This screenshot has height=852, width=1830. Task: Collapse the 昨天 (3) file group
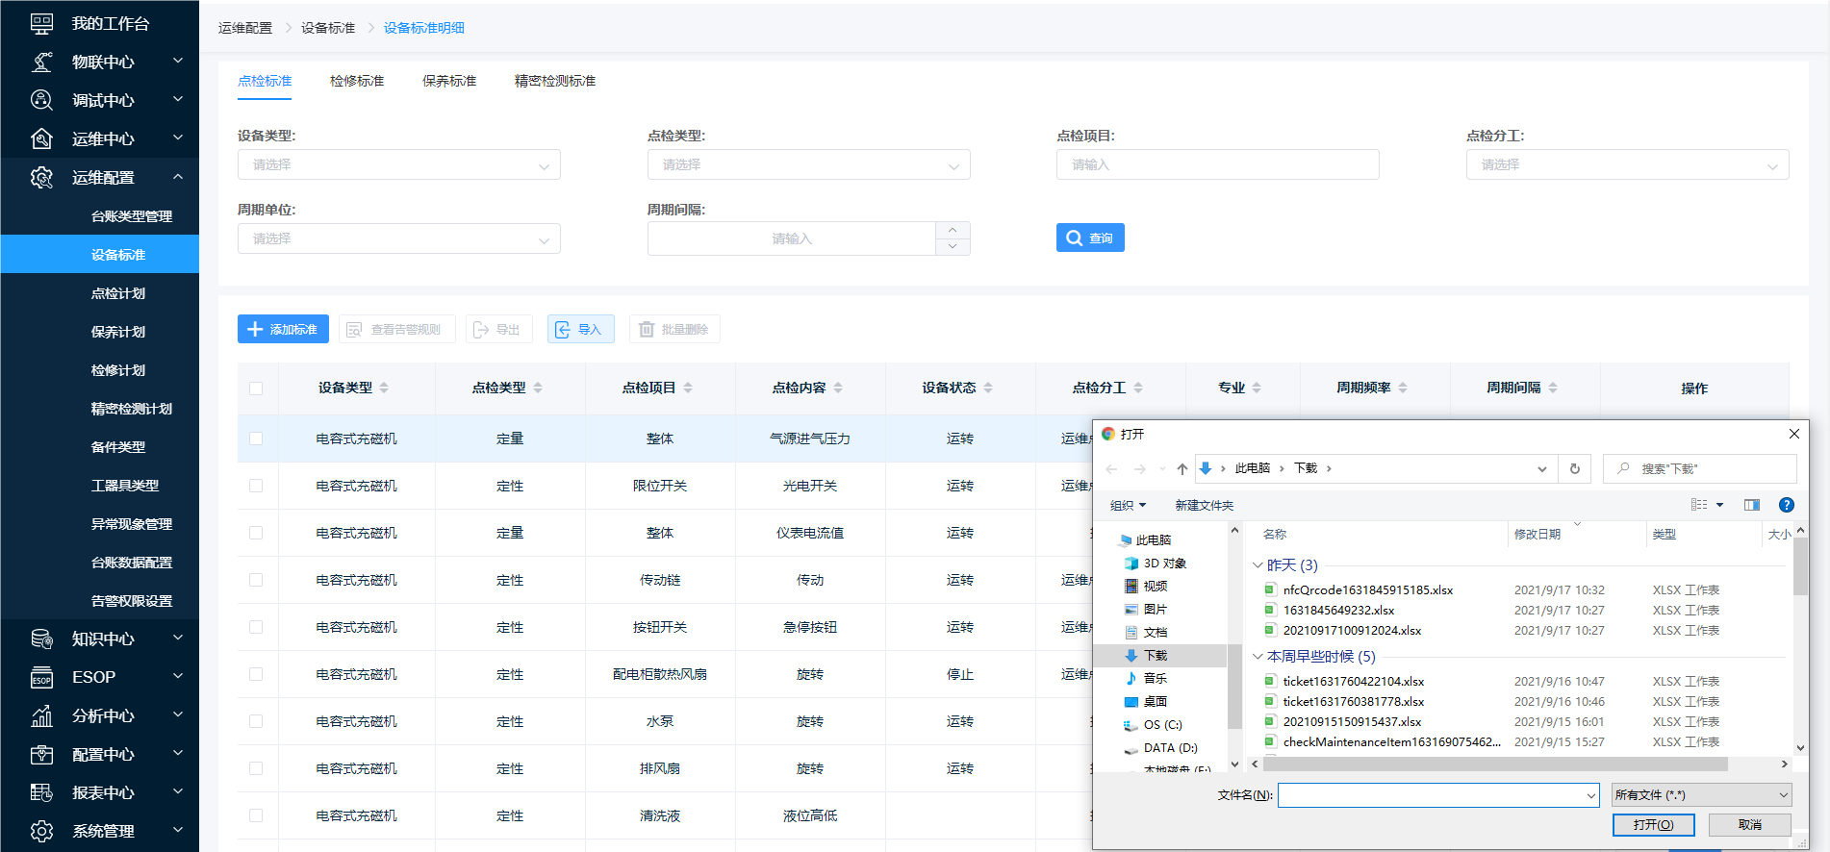click(x=1258, y=565)
